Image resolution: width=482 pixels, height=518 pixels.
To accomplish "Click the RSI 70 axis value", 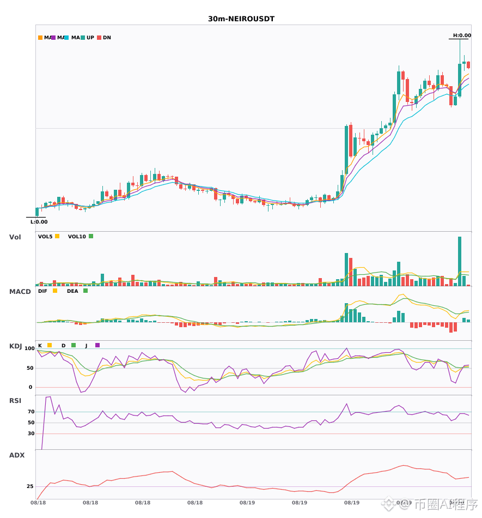I will tap(31, 412).
